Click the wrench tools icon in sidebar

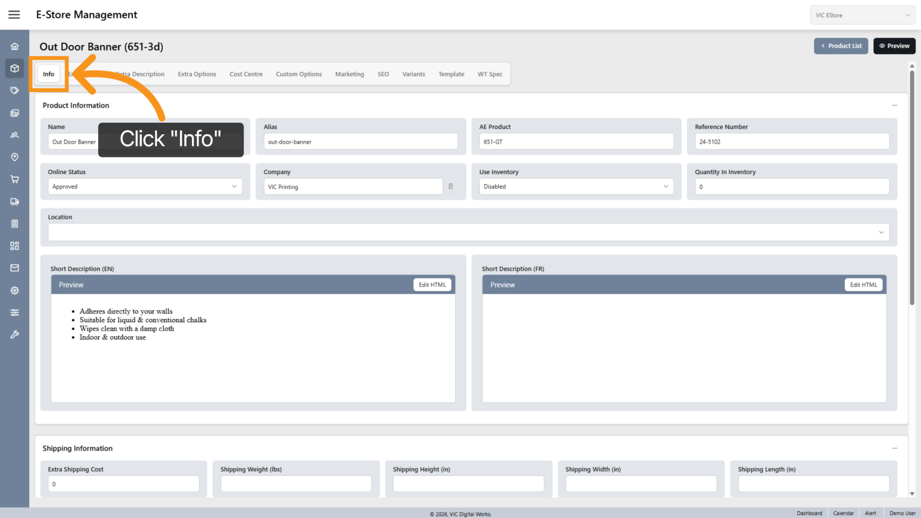pos(15,334)
